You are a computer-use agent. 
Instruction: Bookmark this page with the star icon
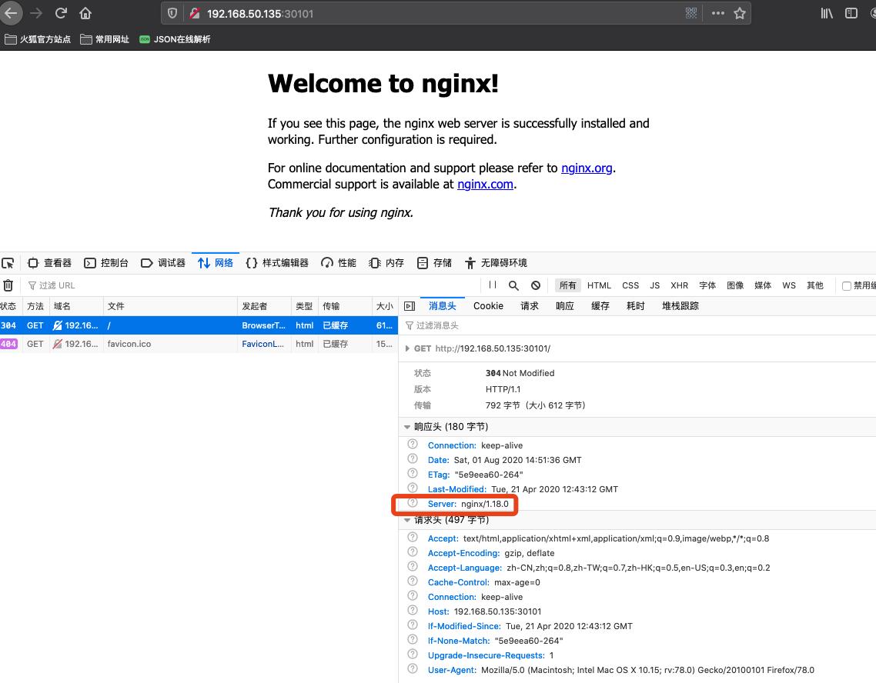[x=740, y=13]
